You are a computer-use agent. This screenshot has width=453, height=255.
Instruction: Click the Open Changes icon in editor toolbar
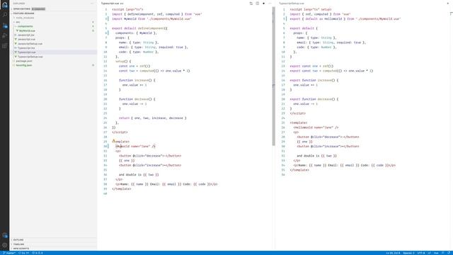(251, 4)
